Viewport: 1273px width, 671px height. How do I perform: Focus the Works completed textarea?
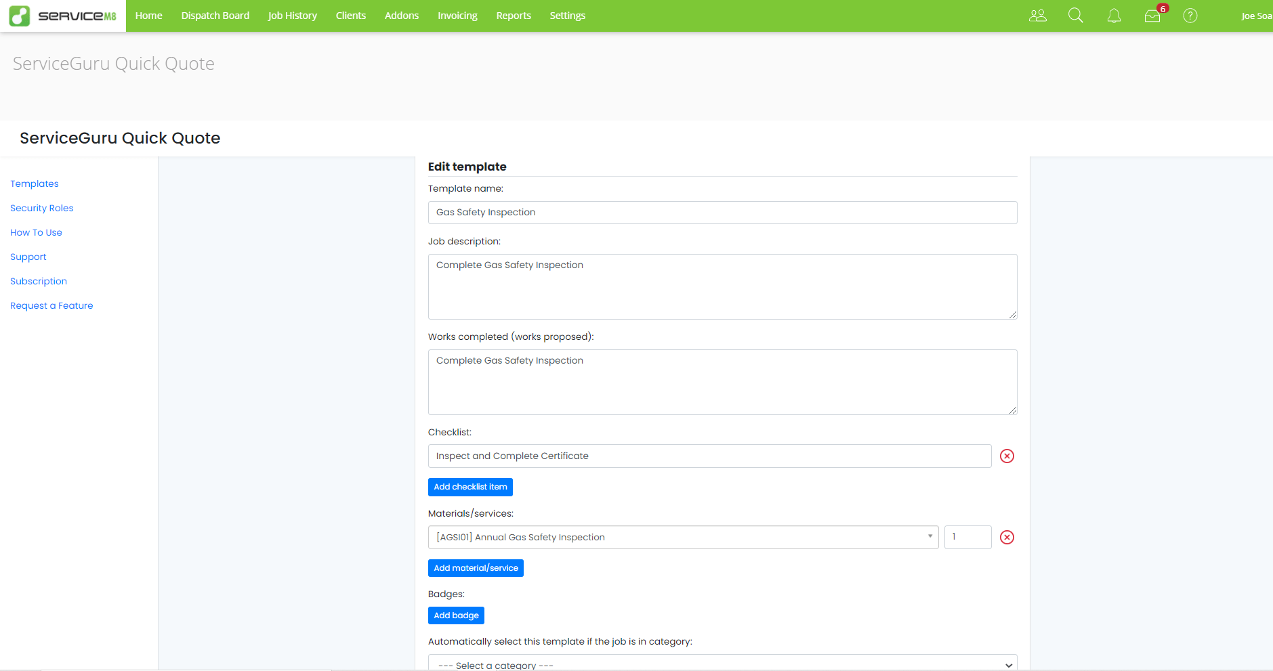[722, 383]
